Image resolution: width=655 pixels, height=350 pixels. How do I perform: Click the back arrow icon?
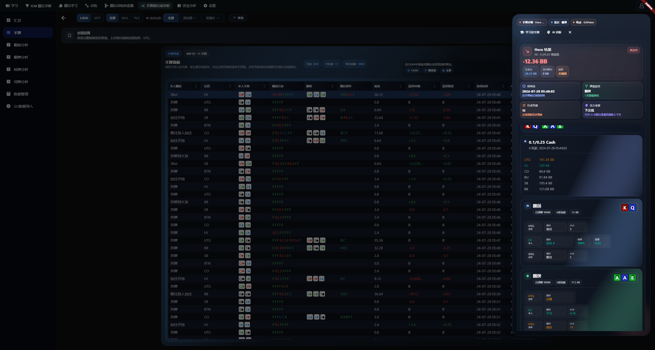coord(64,18)
